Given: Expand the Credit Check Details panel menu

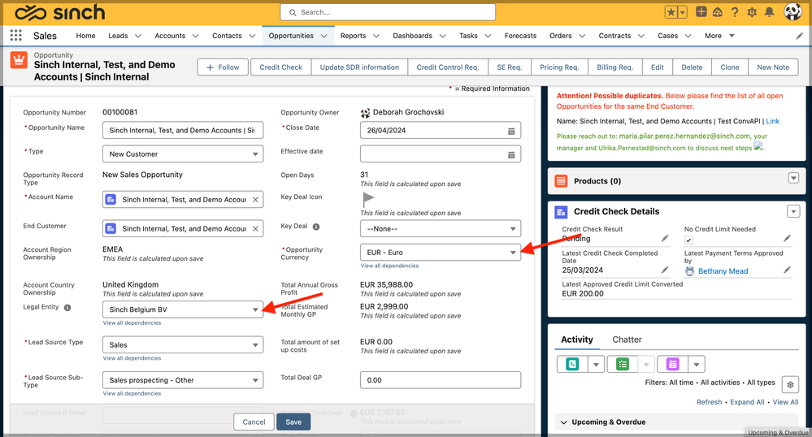Looking at the screenshot, I should click(793, 211).
